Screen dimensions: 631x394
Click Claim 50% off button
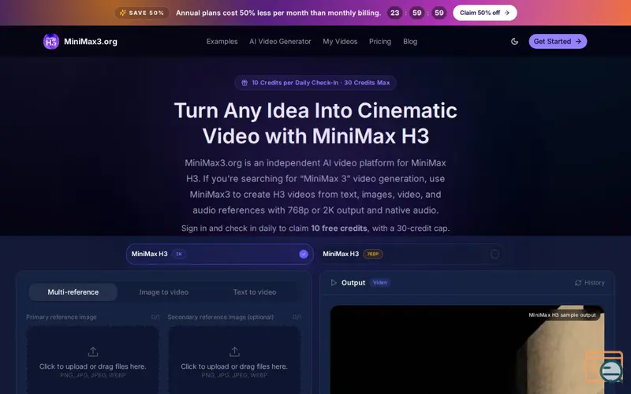coord(485,13)
